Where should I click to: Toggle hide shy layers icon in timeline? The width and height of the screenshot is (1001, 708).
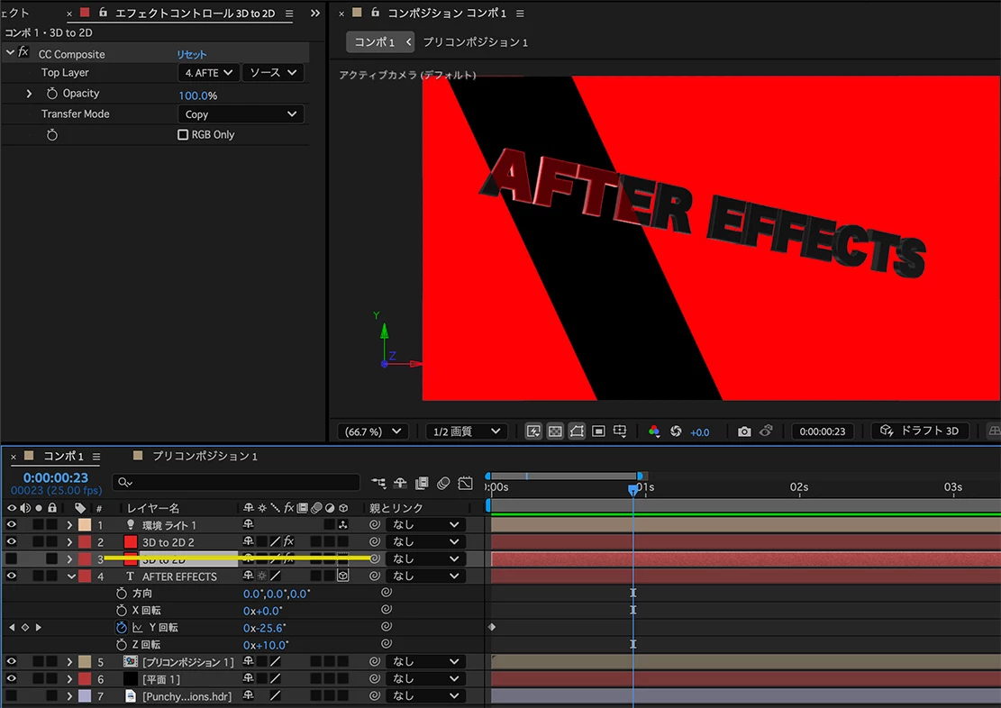coord(400,484)
